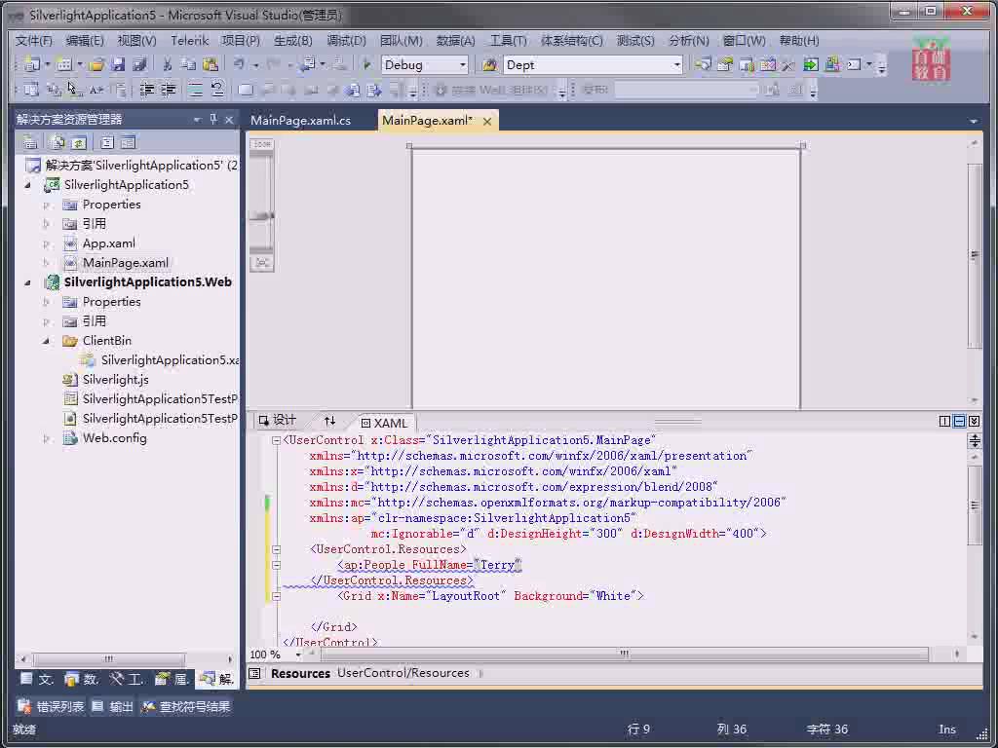998x748 pixels.
Task: Click View Code icon in Solution Explorer
Action: click(107, 142)
